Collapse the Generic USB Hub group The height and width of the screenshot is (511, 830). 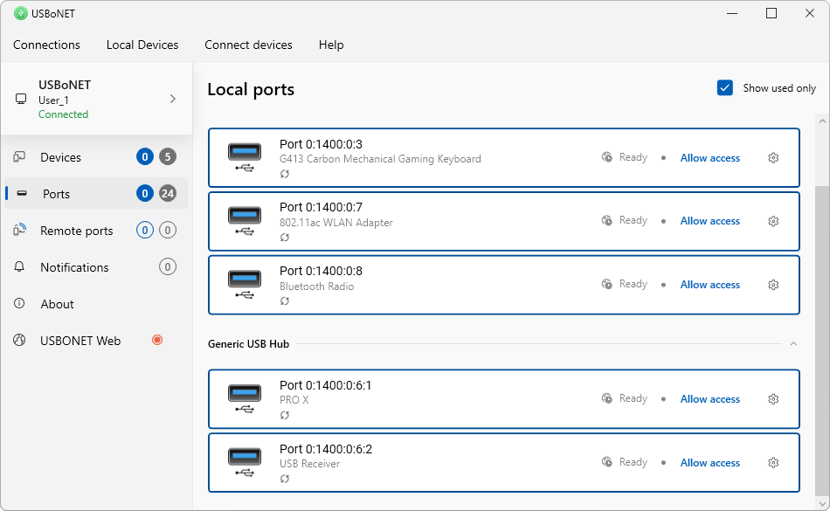tap(793, 344)
